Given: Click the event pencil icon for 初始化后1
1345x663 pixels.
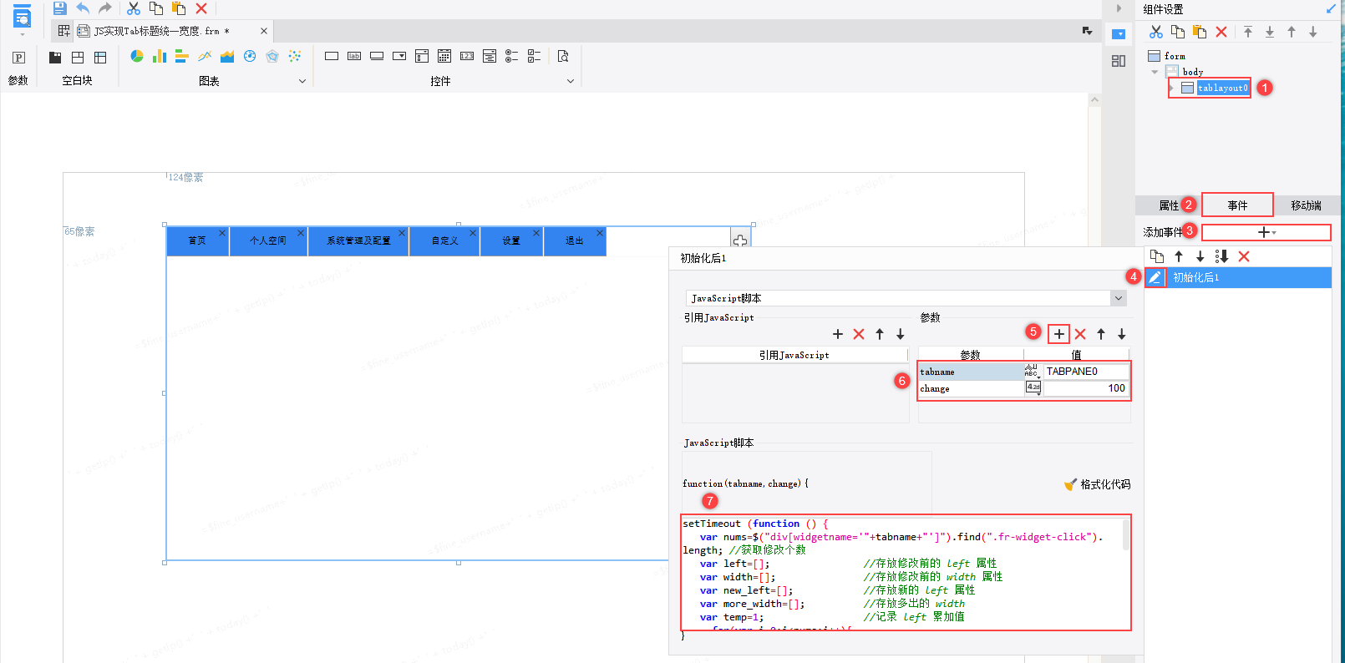Looking at the screenshot, I should click(1155, 277).
